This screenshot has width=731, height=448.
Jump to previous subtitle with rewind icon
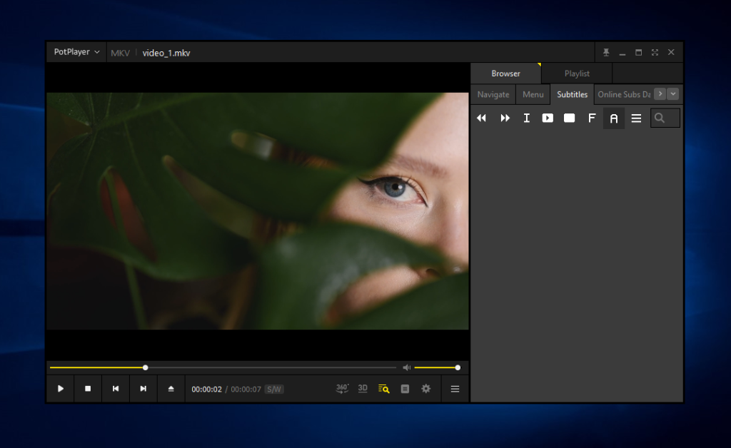(481, 118)
